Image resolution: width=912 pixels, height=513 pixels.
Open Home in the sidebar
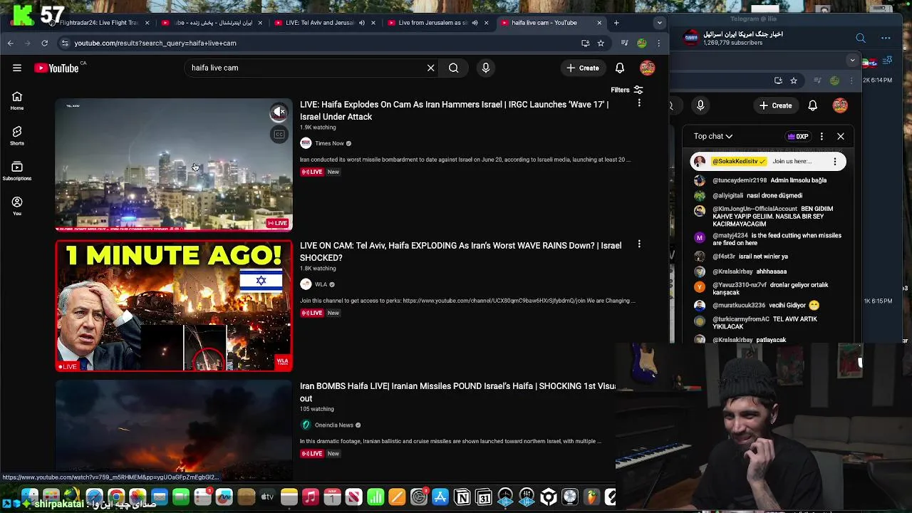click(x=17, y=100)
